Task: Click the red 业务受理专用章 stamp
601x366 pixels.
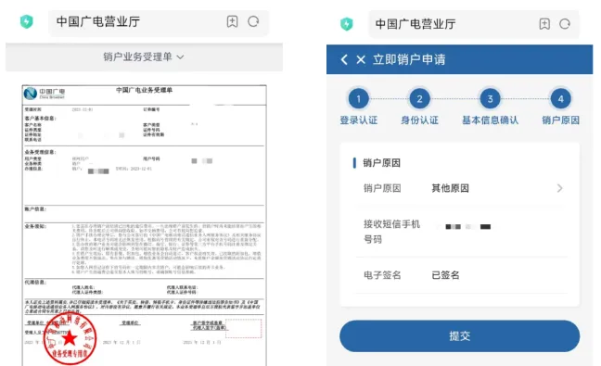Action: (x=70, y=338)
